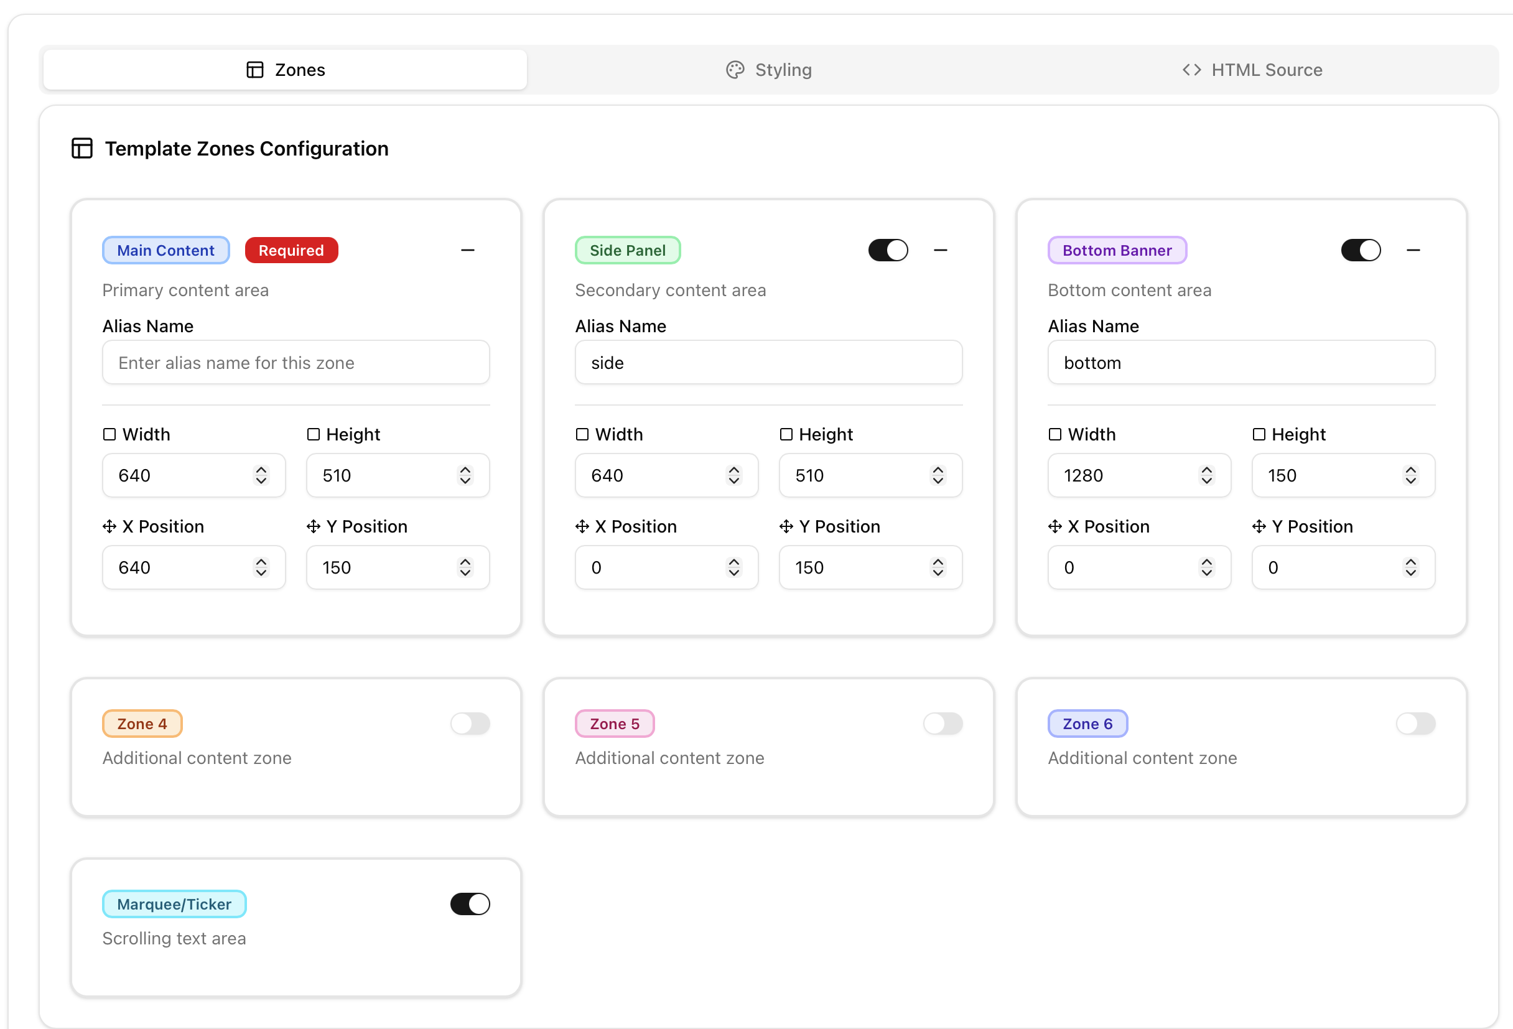Enable the Zone 4 toggle
The image size is (1513, 1029).
470,723
